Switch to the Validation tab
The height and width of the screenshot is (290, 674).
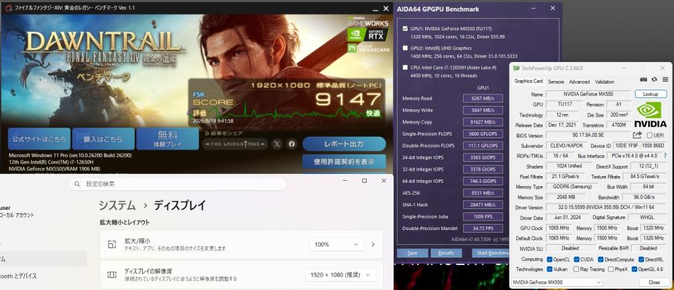(x=605, y=82)
